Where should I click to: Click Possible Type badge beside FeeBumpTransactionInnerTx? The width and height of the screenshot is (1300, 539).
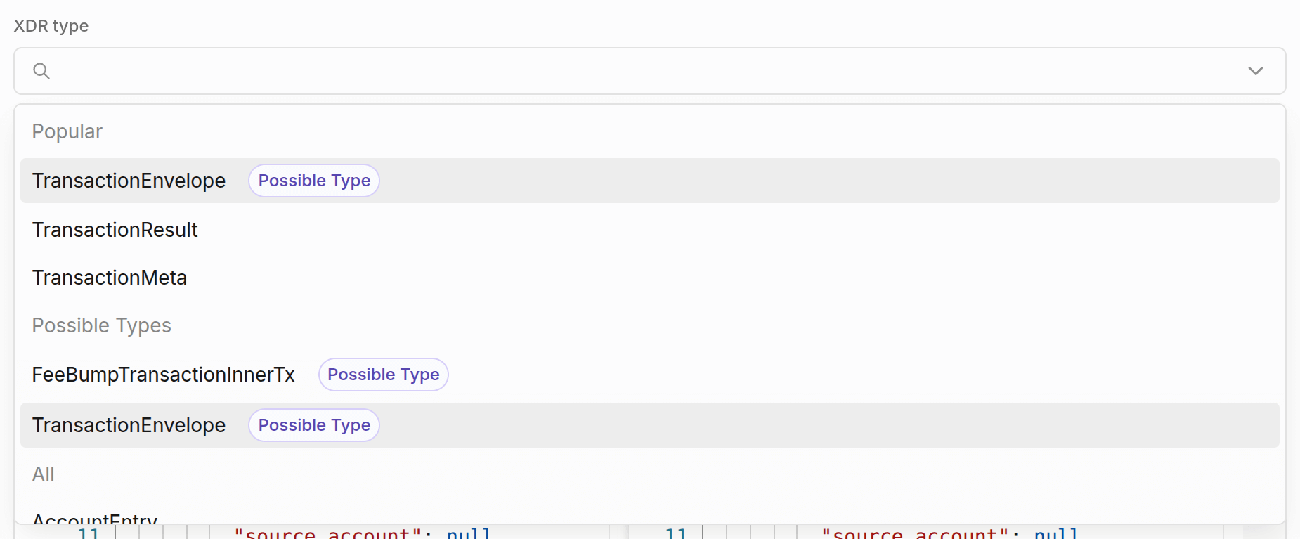tap(383, 375)
